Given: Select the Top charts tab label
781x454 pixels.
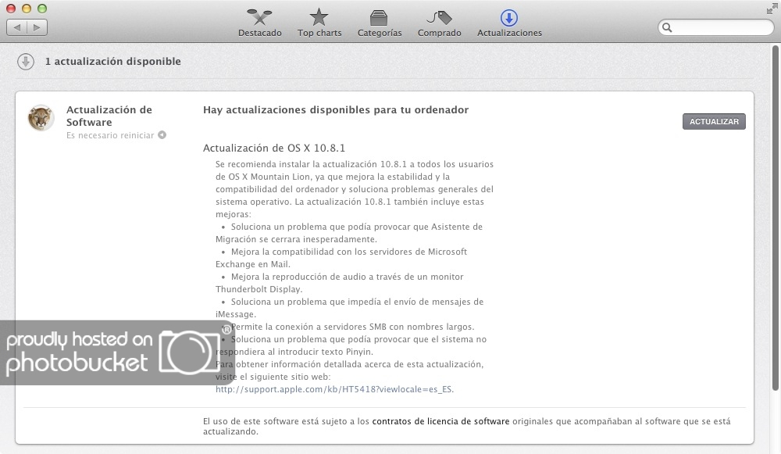Looking at the screenshot, I should [319, 33].
